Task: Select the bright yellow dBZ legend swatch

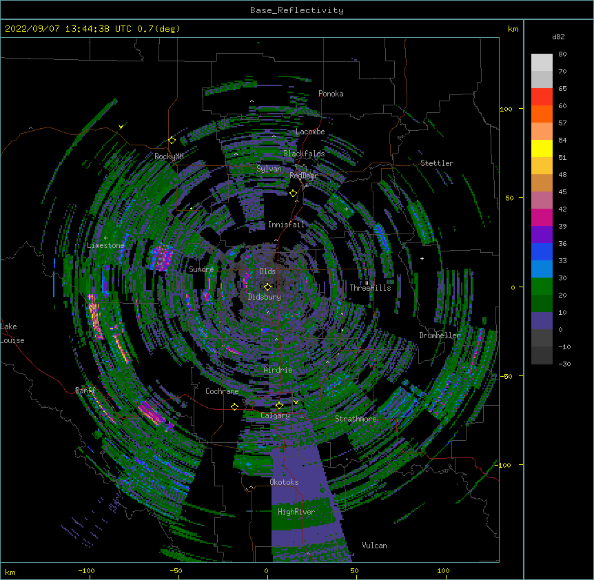Action: click(x=542, y=148)
